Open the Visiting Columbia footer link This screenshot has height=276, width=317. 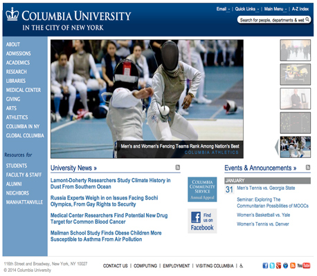point(215,266)
